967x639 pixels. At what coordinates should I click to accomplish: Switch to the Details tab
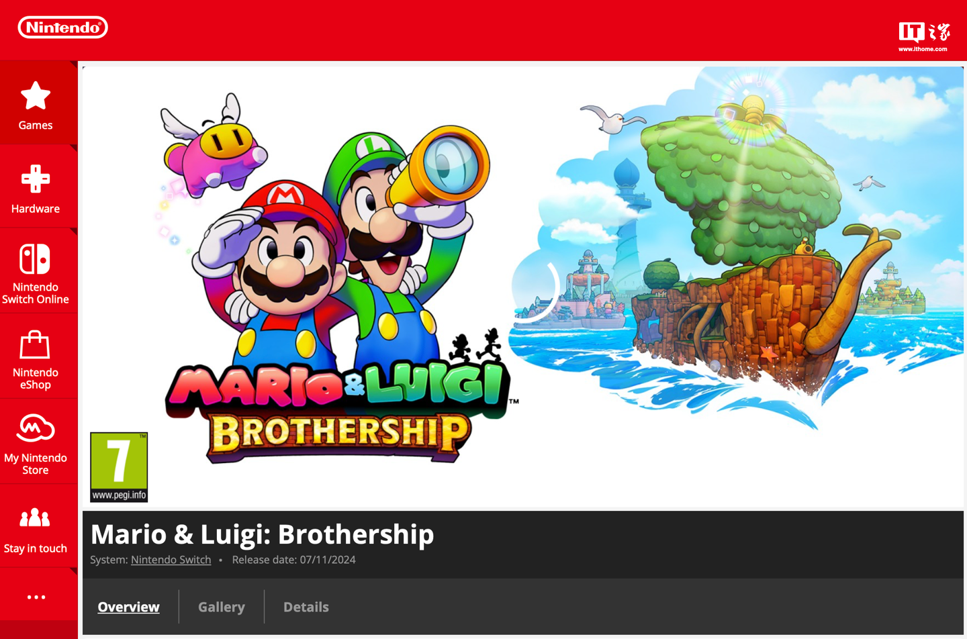(306, 607)
